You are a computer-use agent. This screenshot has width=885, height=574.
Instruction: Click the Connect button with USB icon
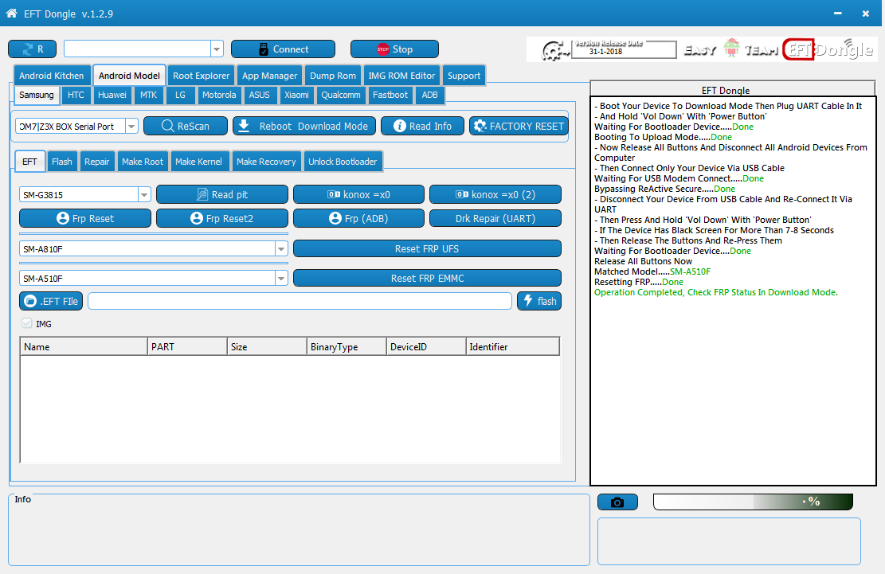283,49
